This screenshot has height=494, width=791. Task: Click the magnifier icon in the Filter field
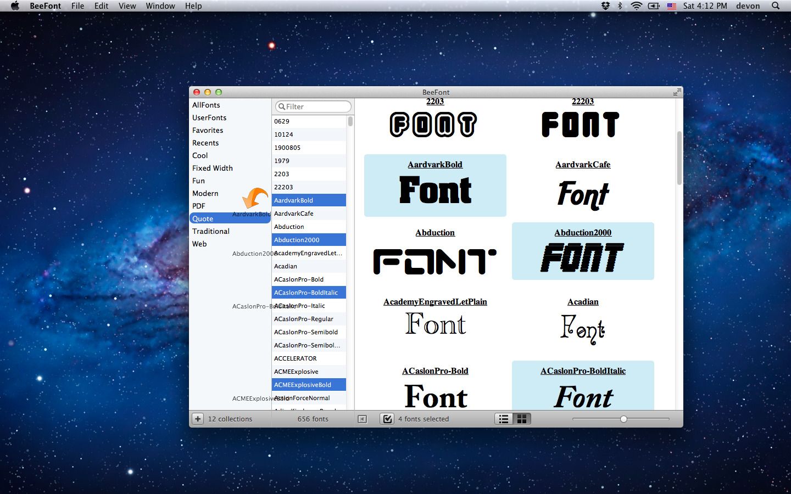(282, 106)
